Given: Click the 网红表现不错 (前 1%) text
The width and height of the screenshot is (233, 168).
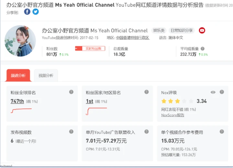Looking at the screenshot, I should (x=178, y=110).
